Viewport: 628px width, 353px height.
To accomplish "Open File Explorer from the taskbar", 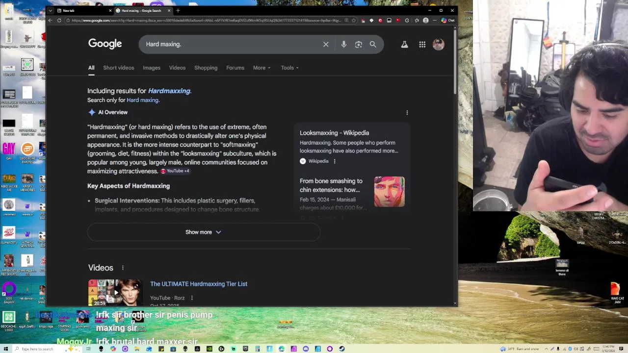I will click(137, 349).
